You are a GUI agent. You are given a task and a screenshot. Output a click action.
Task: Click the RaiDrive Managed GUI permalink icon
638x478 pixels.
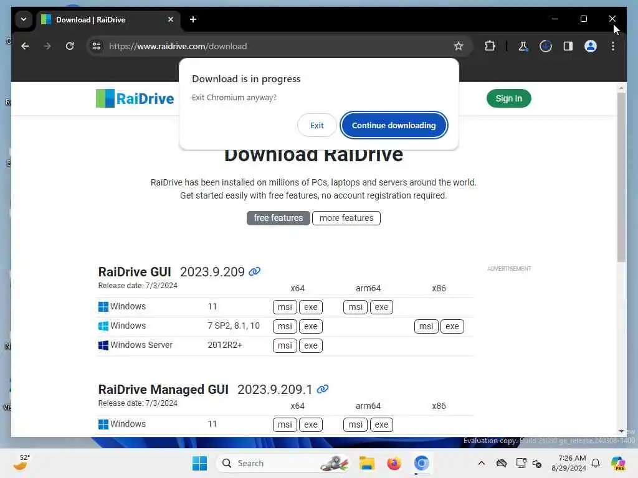[x=323, y=389]
